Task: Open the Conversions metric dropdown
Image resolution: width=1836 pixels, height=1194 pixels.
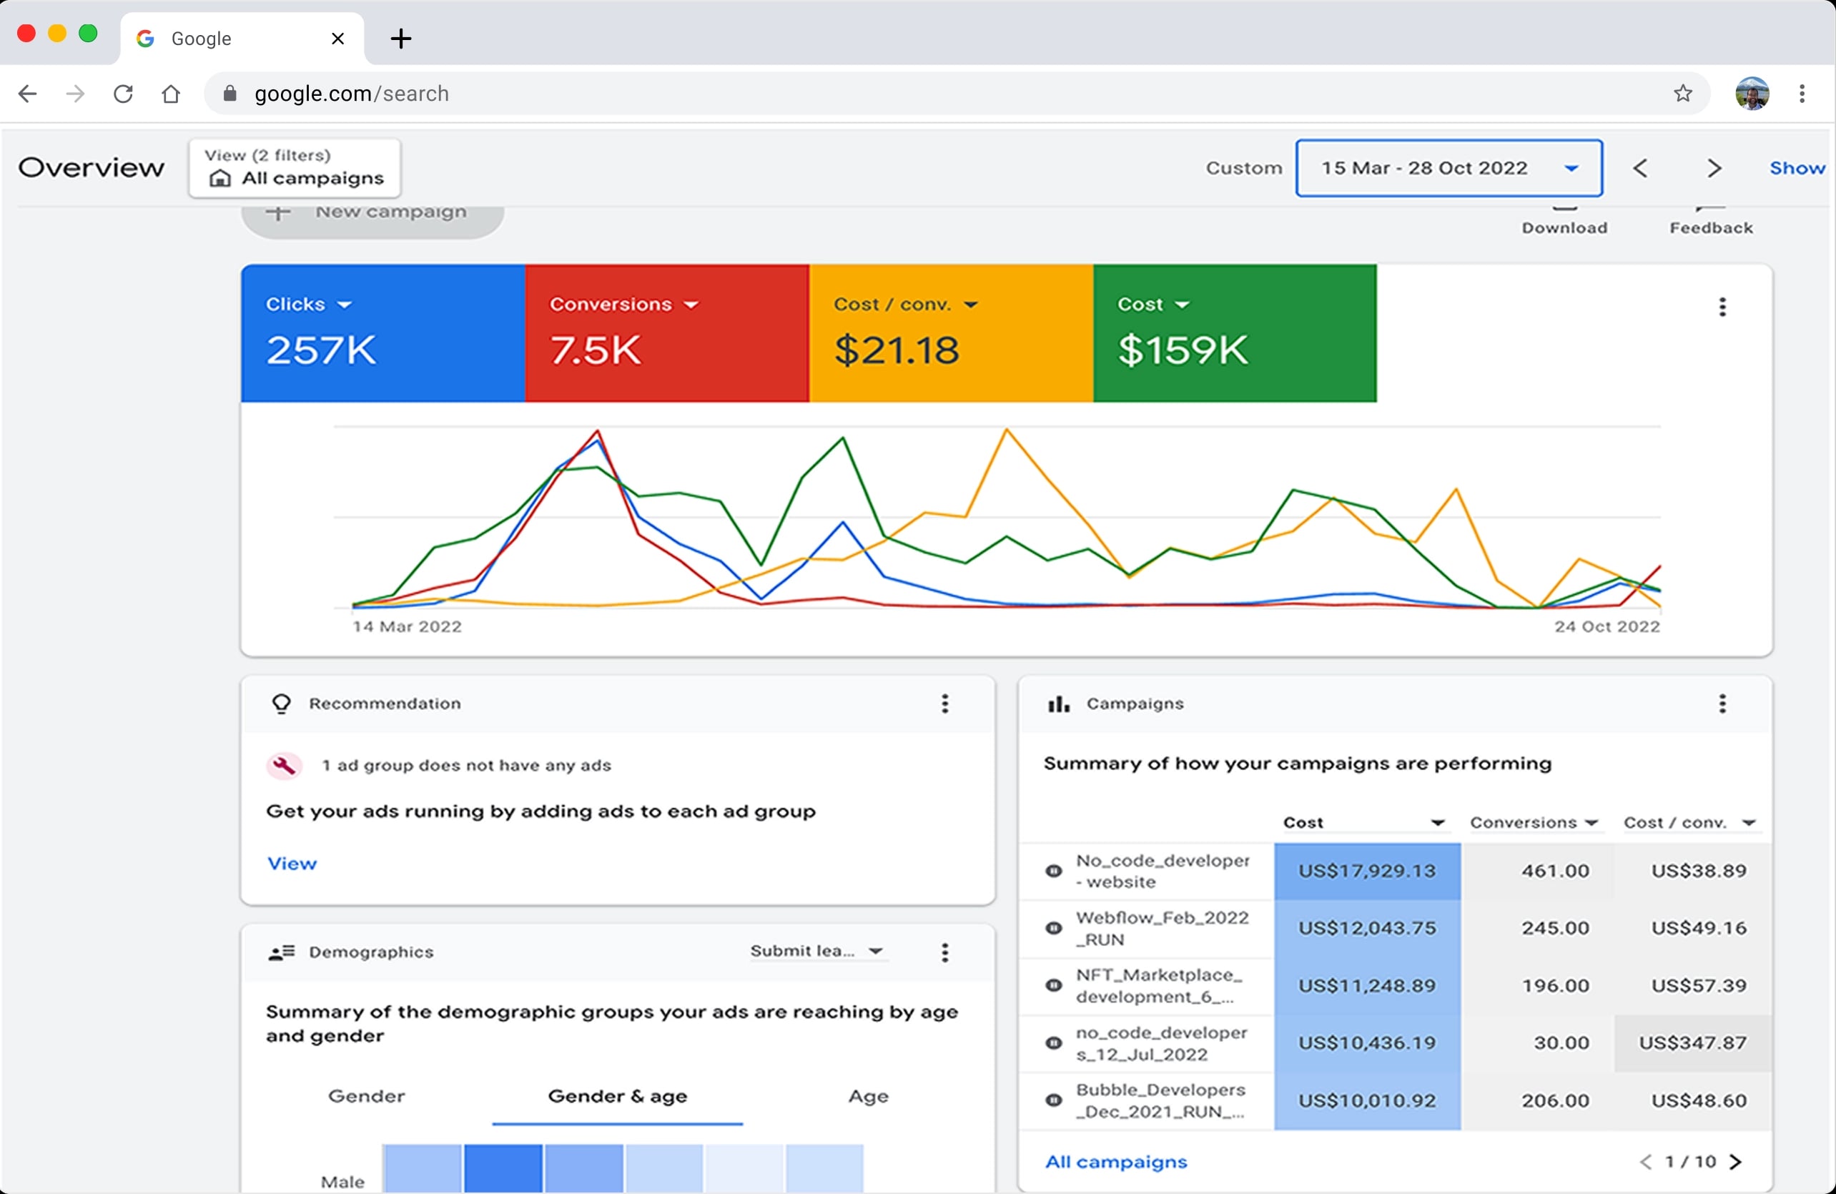Action: pyautogui.click(x=623, y=305)
